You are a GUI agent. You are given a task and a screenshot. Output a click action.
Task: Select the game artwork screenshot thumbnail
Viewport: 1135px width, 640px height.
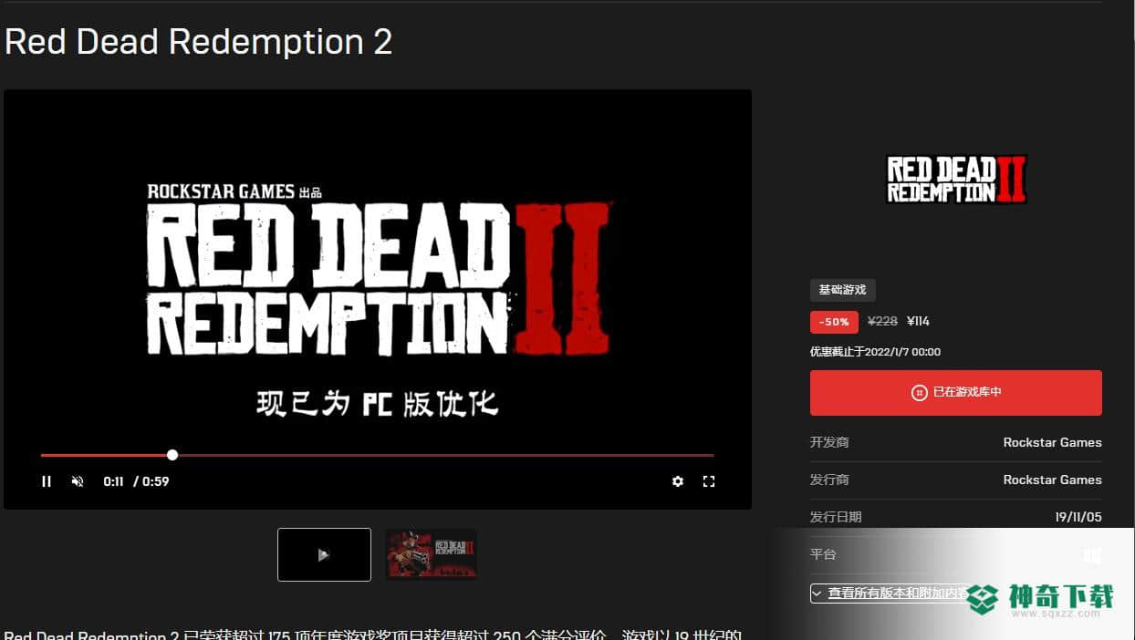pyautogui.click(x=431, y=554)
